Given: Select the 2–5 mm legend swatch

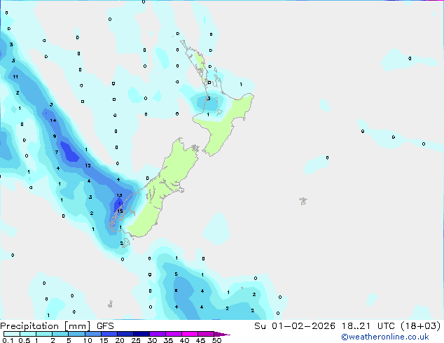Looking at the screenshot, I should pos(60,334).
